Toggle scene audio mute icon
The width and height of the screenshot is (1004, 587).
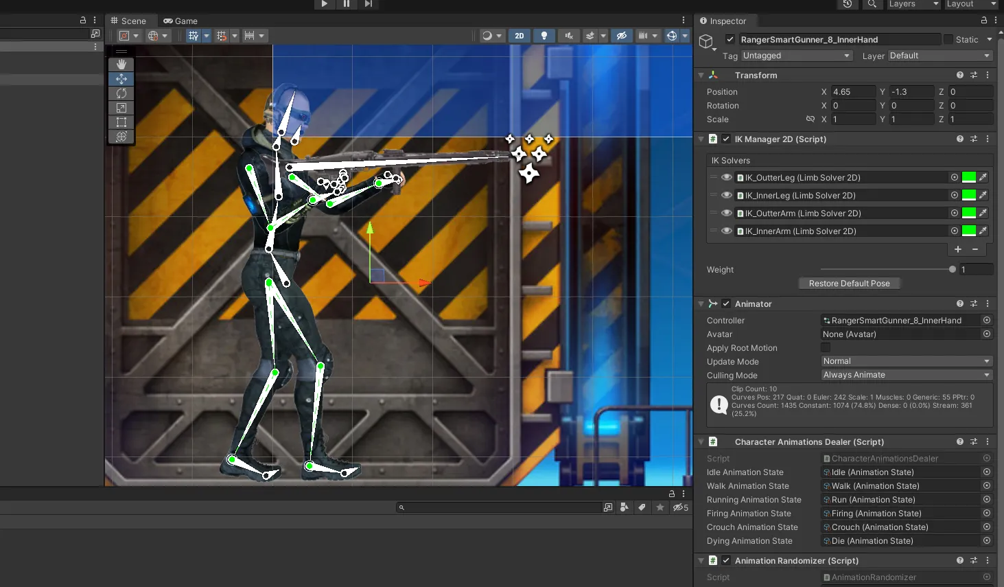(x=569, y=36)
